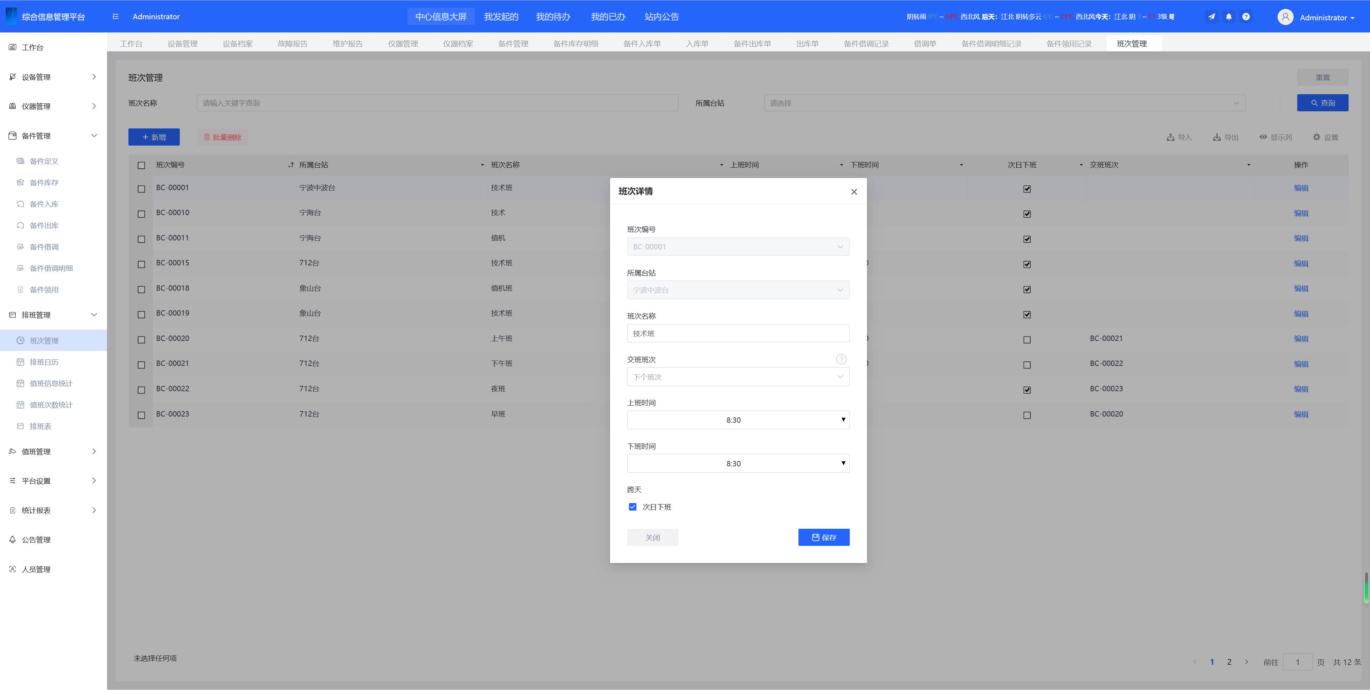
Task: Toggle the select-all checkbox in table header
Action: tap(141, 166)
